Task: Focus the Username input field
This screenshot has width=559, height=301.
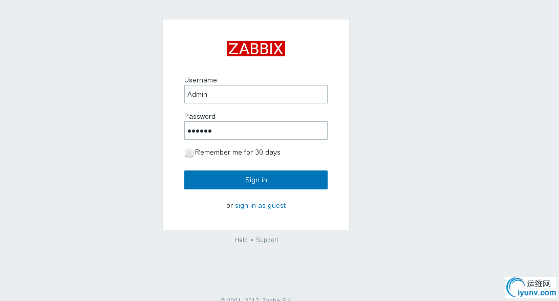Action: pyautogui.click(x=255, y=94)
